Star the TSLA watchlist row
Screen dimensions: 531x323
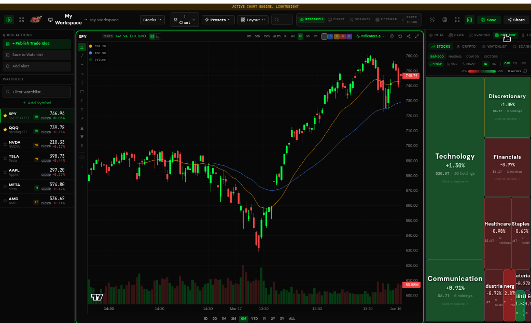pyautogui.click(x=5, y=158)
